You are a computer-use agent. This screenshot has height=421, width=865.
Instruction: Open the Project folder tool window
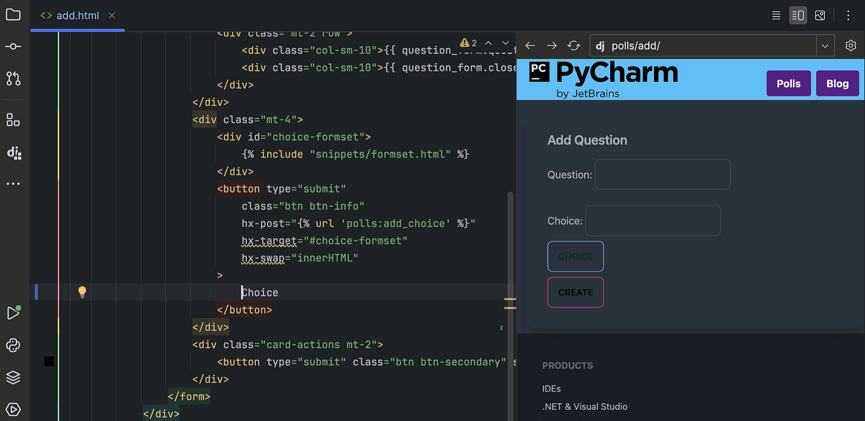(x=13, y=15)
